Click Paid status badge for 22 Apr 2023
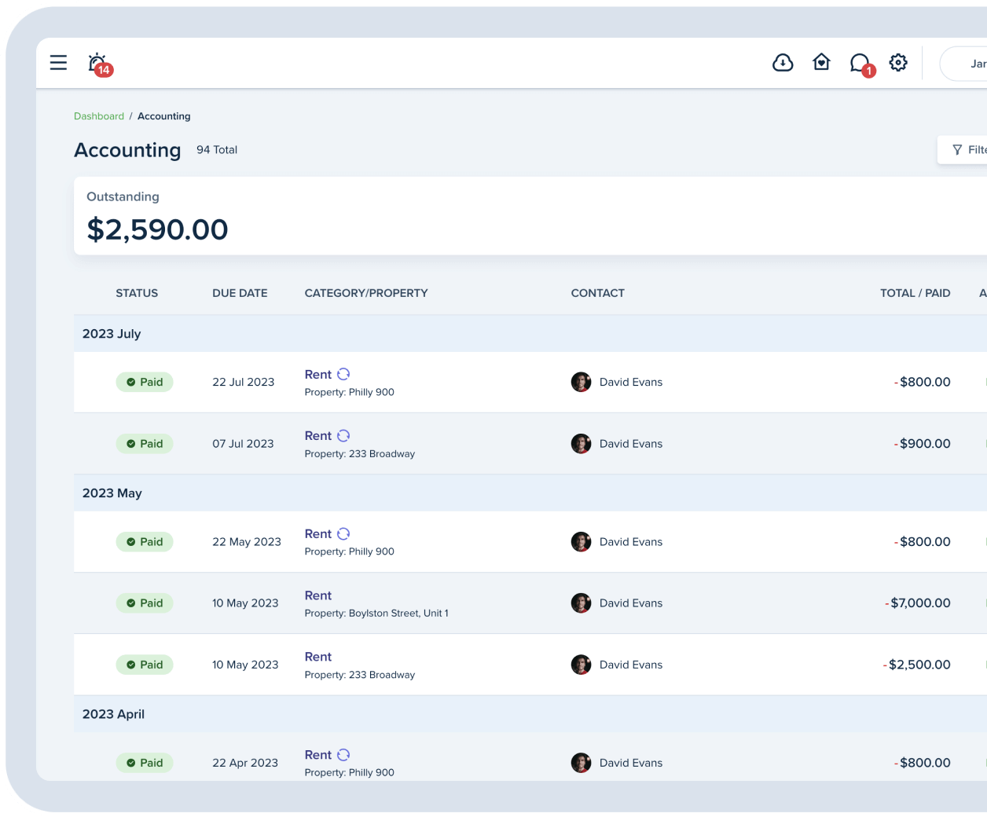This screenshot has height=817, width=987. (x=145, y=763)
